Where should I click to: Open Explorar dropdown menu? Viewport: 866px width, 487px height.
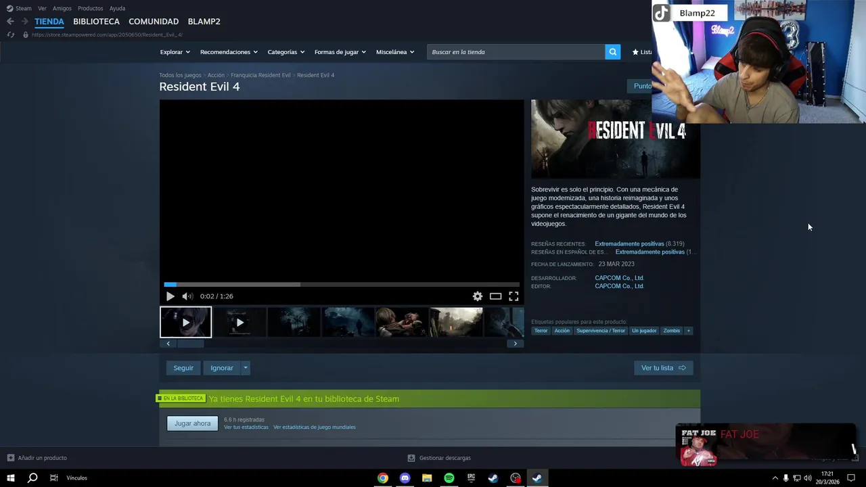coord(175,52)
